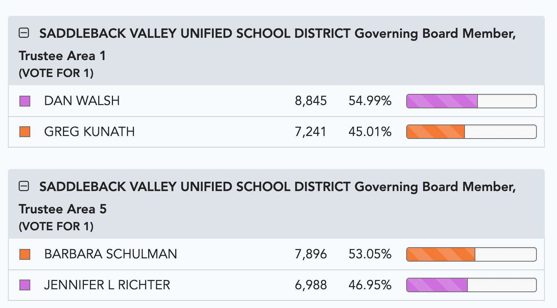557x308 pixels.
Task: Click the Trustee Area 1 contest heading
Action: 267,45
